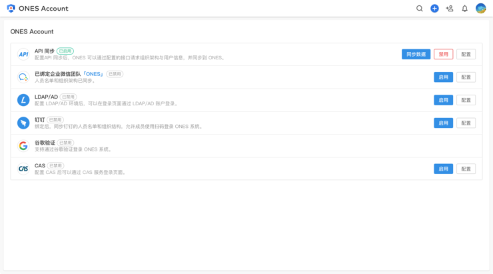493x274 pixels.
Task: Click the 「ONES」 team link
Action: click(x=93, y=74)
